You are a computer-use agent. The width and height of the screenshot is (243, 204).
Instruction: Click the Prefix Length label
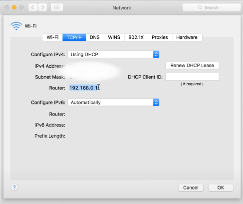point(50,136)
